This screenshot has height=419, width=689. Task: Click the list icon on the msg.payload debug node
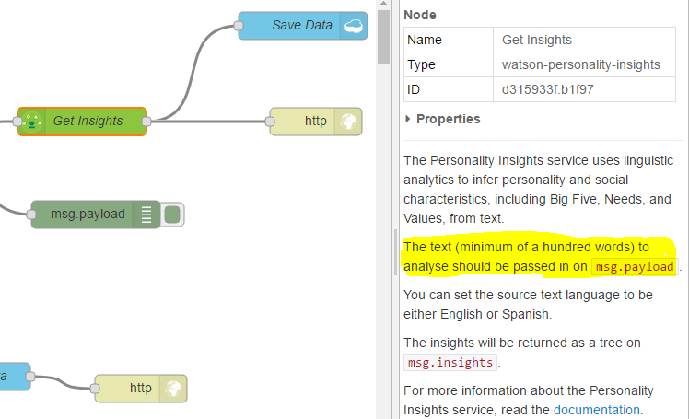coord(146,215)
